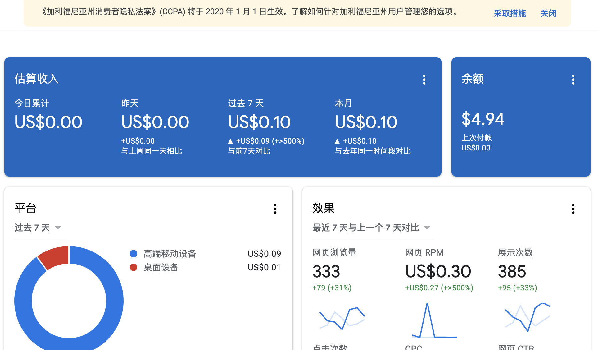Screen dimensions: 598x350
Task: Click the red 桌面设备 legend dot
Action: click(x=134, y=267)
